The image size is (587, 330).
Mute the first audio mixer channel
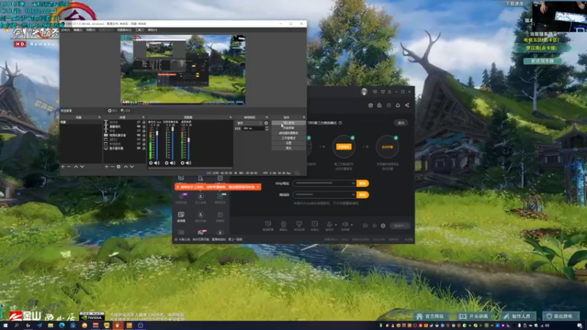tap(156, 163)
